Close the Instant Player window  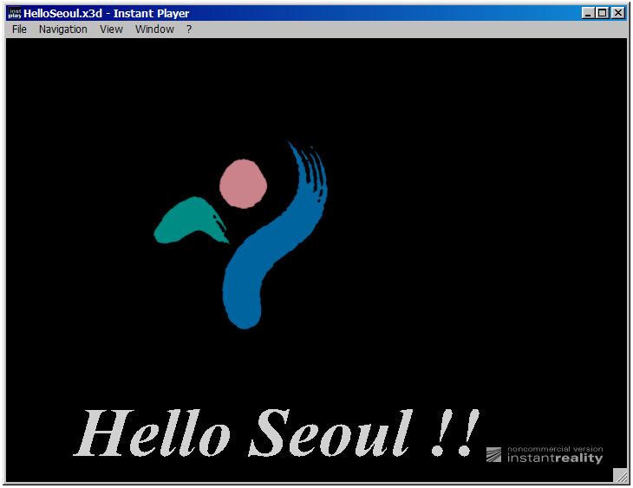tap(617, 13)
